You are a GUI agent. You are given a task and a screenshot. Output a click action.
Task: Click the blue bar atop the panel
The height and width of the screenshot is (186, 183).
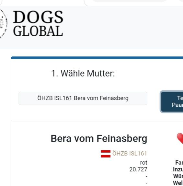point(97,58)
